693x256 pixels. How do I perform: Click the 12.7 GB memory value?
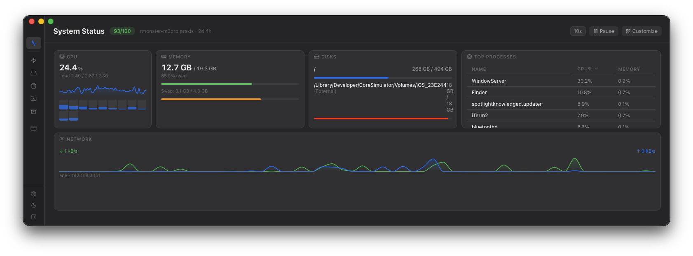click(x=176, y=67)
